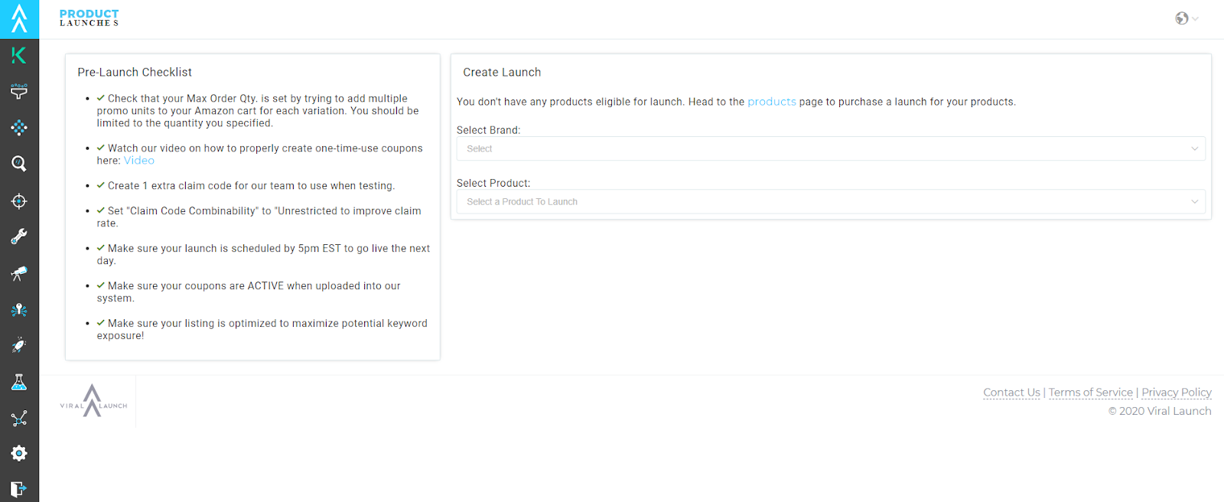1224x502 pixels.
Task: Click the connected-nodes sidebar icon
Action: tap(19, 418)
